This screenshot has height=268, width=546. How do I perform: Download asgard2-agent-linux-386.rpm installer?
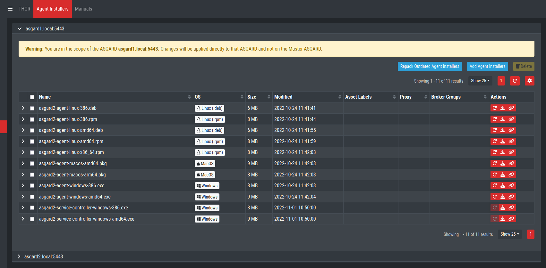(503, 119)
